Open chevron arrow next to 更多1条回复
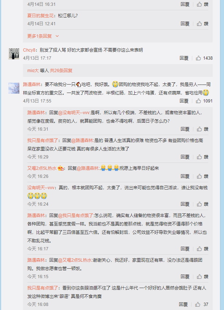224x310 pixels. (x=57, y=36)
